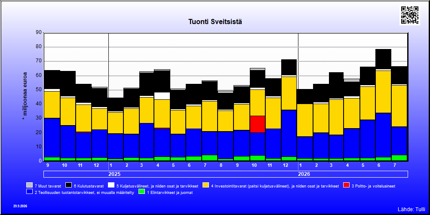The width and height of the screenshot is (430, 215).
Task: Click the y-axis label '* miljoonaa euroa'
Action: point(25,96)
